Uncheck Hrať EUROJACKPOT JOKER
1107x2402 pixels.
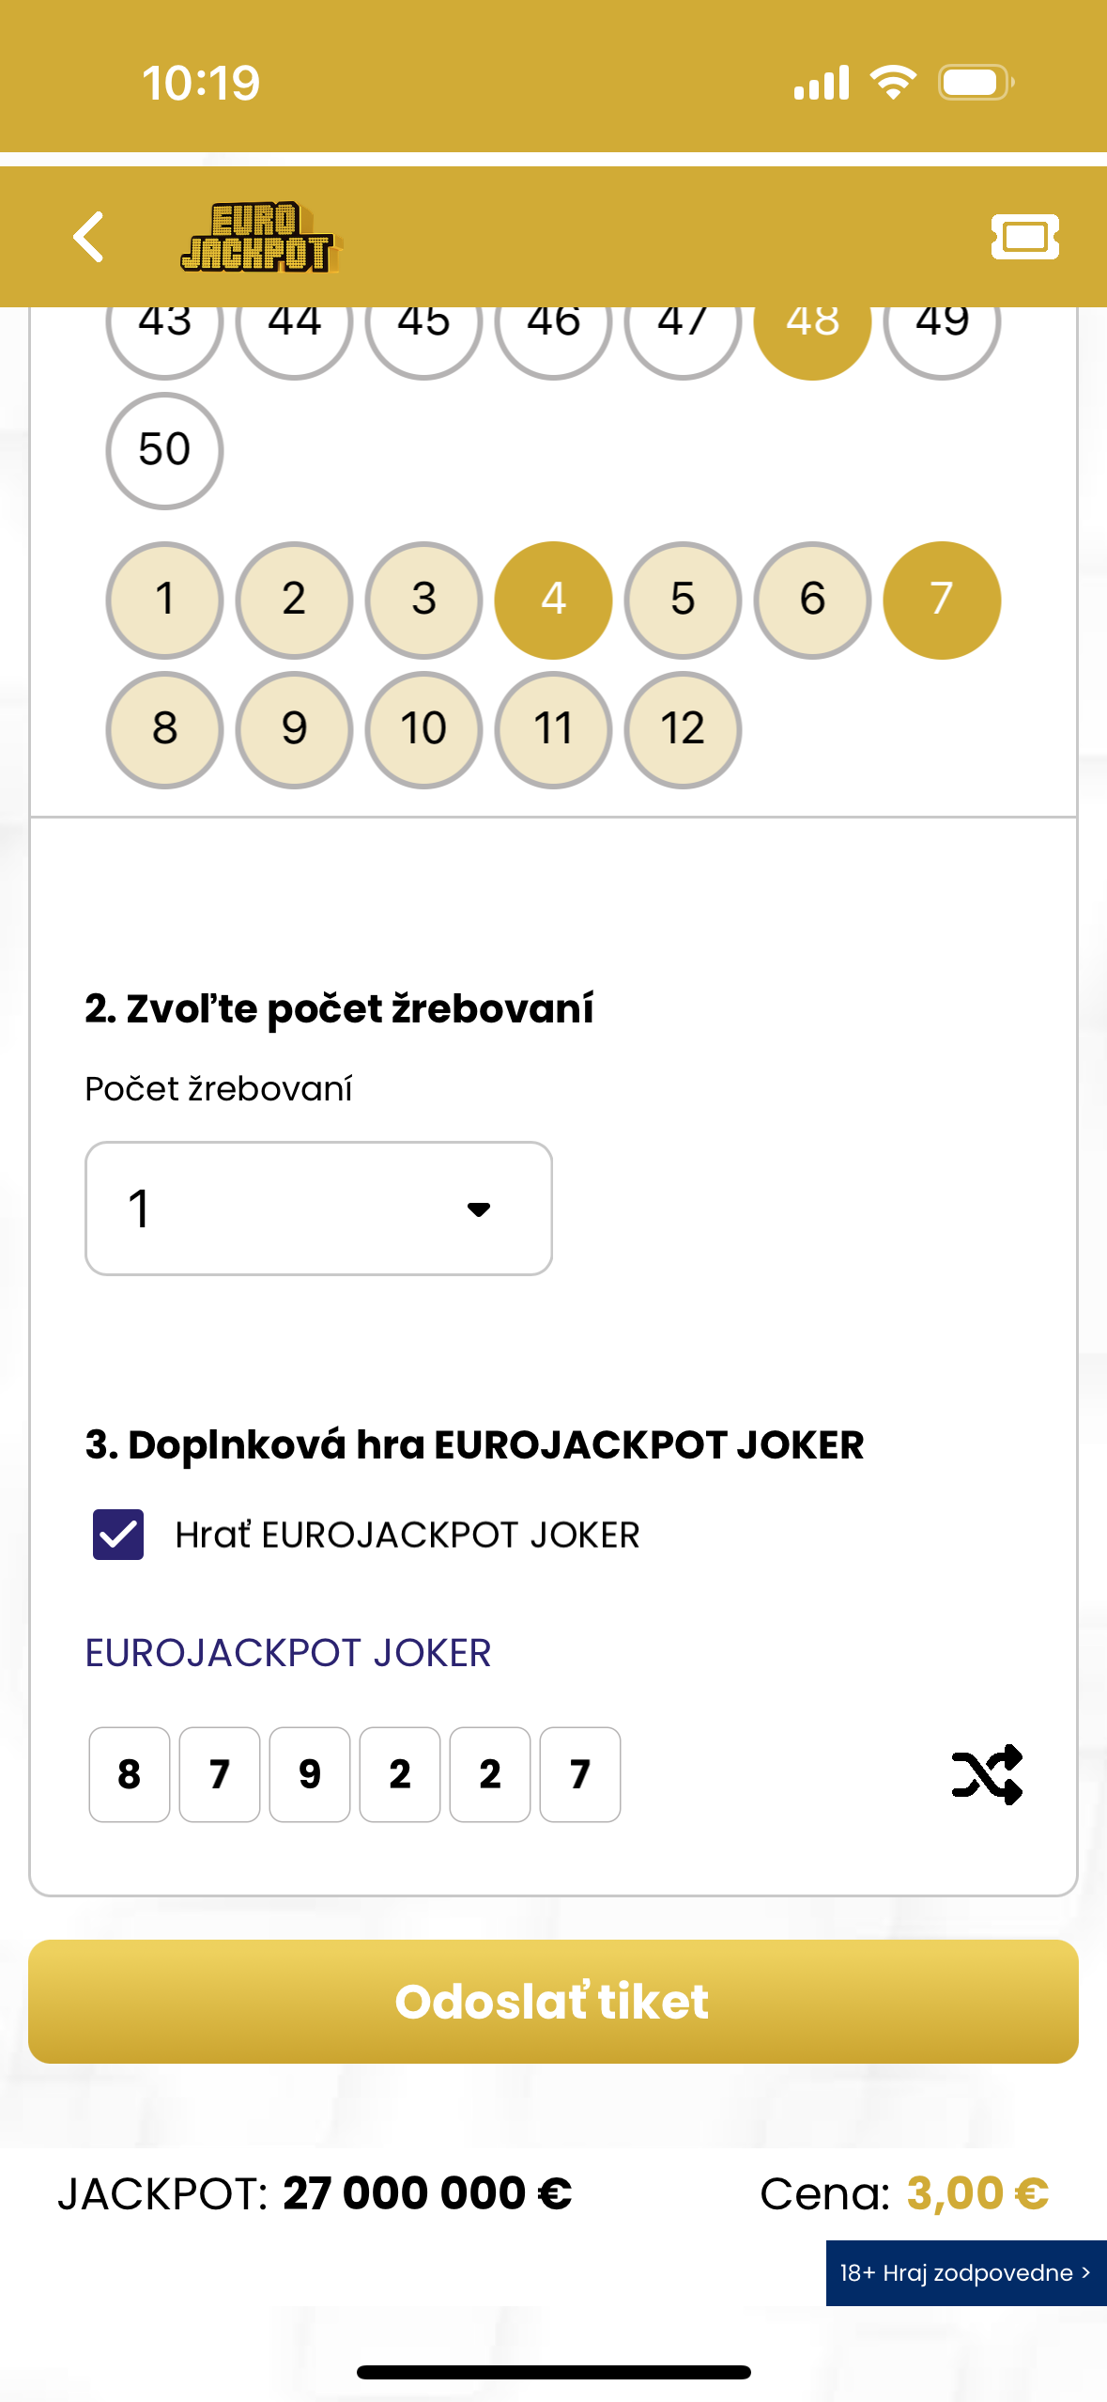click(116, 1533)
